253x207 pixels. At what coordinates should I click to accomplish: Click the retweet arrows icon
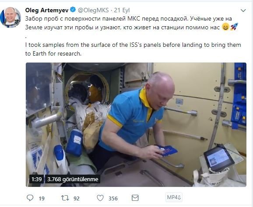click(x=65, y=198)
